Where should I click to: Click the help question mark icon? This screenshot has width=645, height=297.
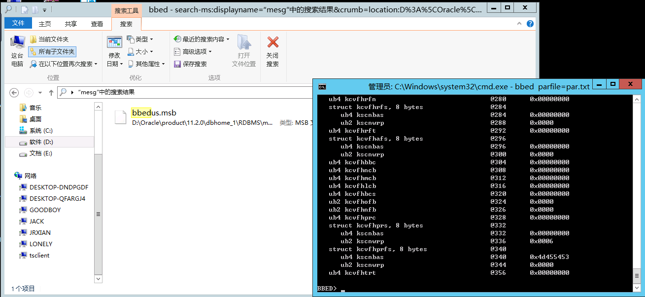530,24
